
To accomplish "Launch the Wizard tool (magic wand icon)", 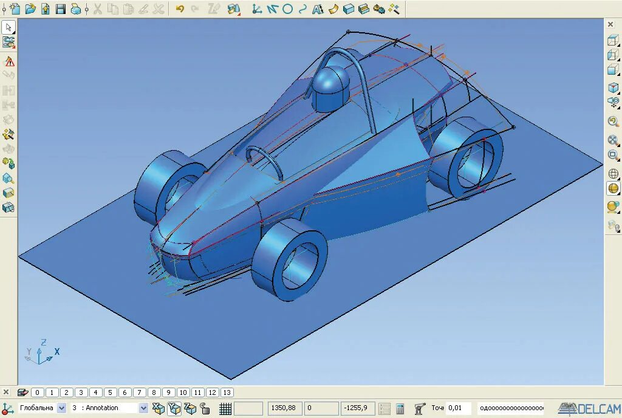I will (x=394, y=9).
